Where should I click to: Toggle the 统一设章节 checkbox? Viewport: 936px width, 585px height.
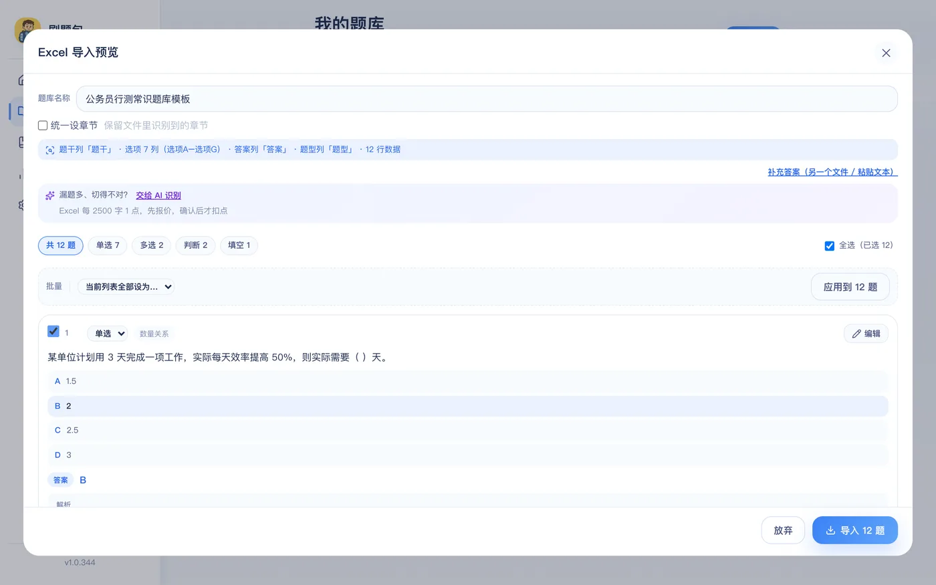43,125
